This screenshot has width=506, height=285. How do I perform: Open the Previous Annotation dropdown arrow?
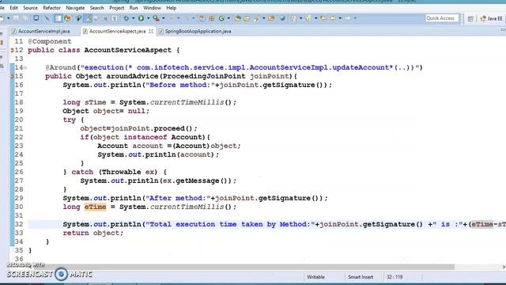point(316,18)
